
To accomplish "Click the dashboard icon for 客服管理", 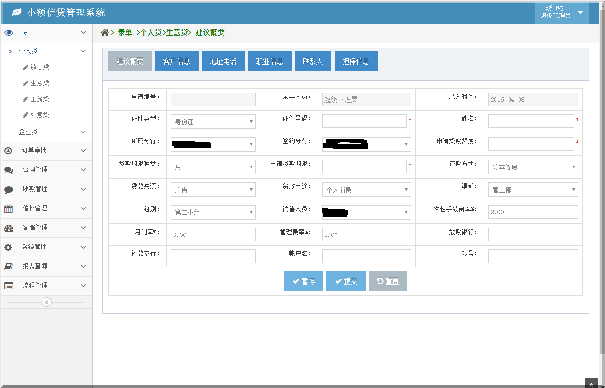I will pyautogui.click(x=9, y=228).
